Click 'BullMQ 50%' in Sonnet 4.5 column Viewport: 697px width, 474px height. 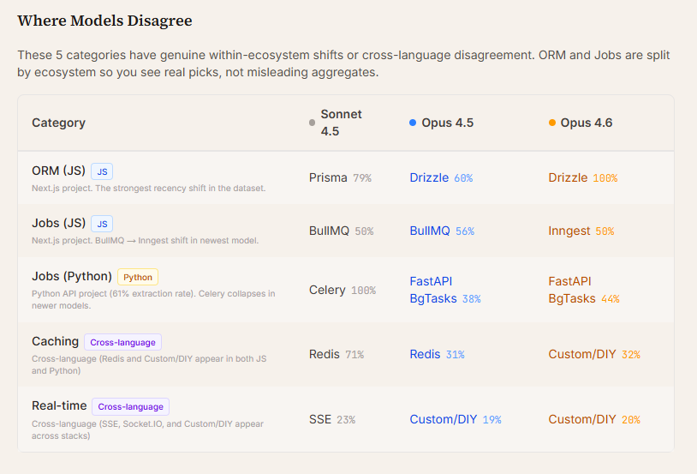click(x=341, y=231)
